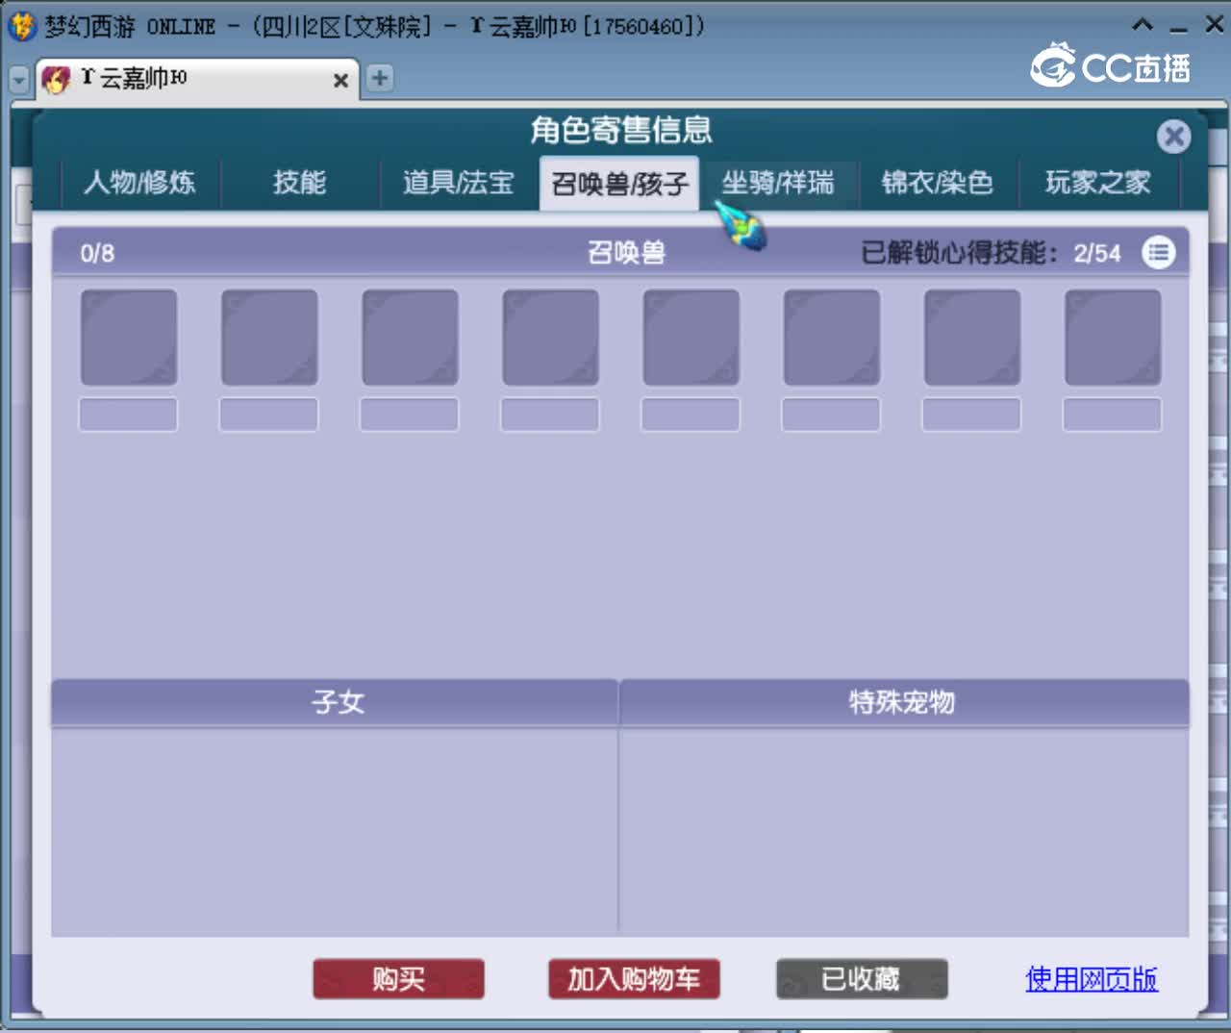Viewport: 1231px width, 1033px height.
Task: Open the 道具/法宝 tab
Action: tap(459, 183)
